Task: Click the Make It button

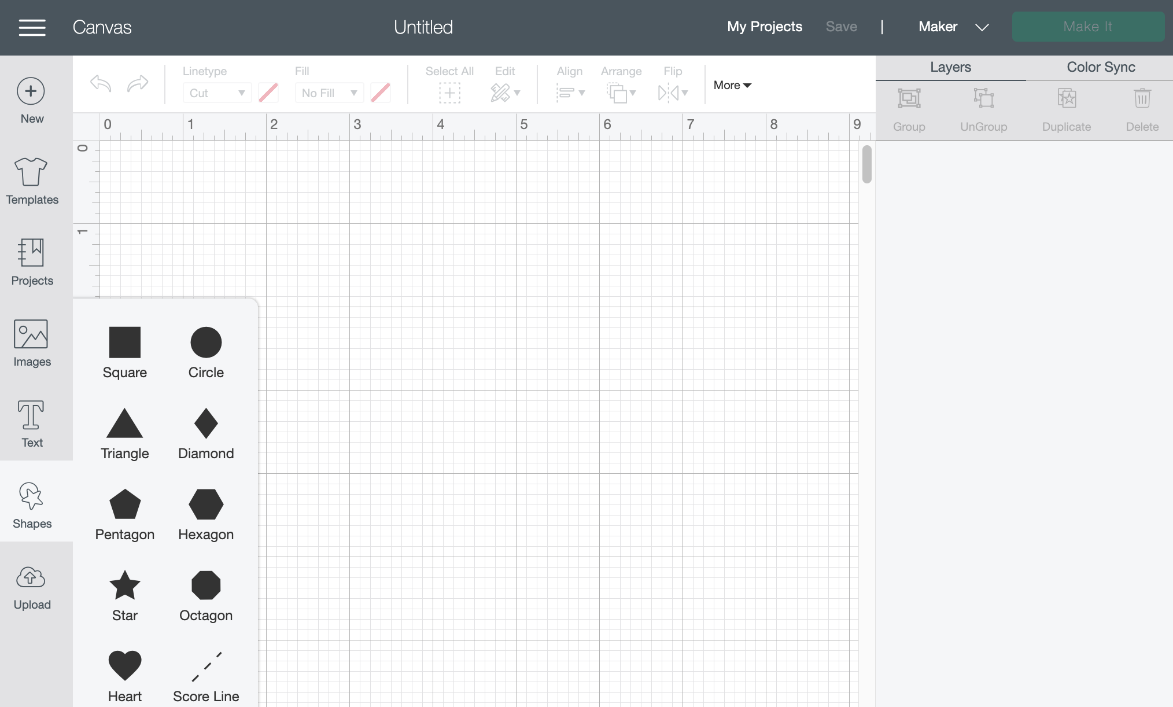Action: coord(1087,27)
